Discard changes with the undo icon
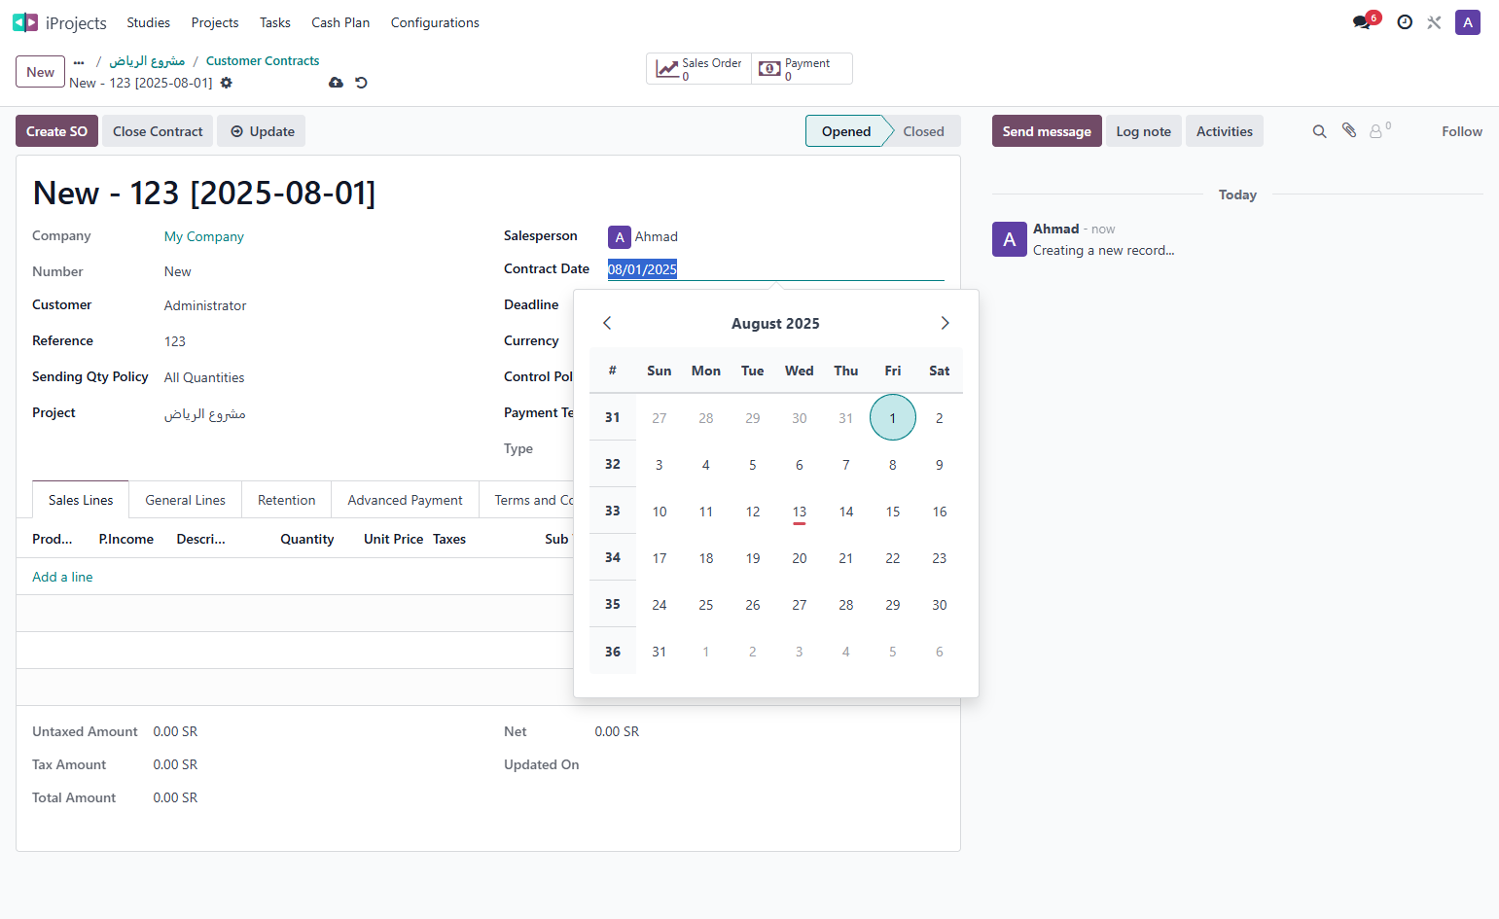 coord(361,83)
